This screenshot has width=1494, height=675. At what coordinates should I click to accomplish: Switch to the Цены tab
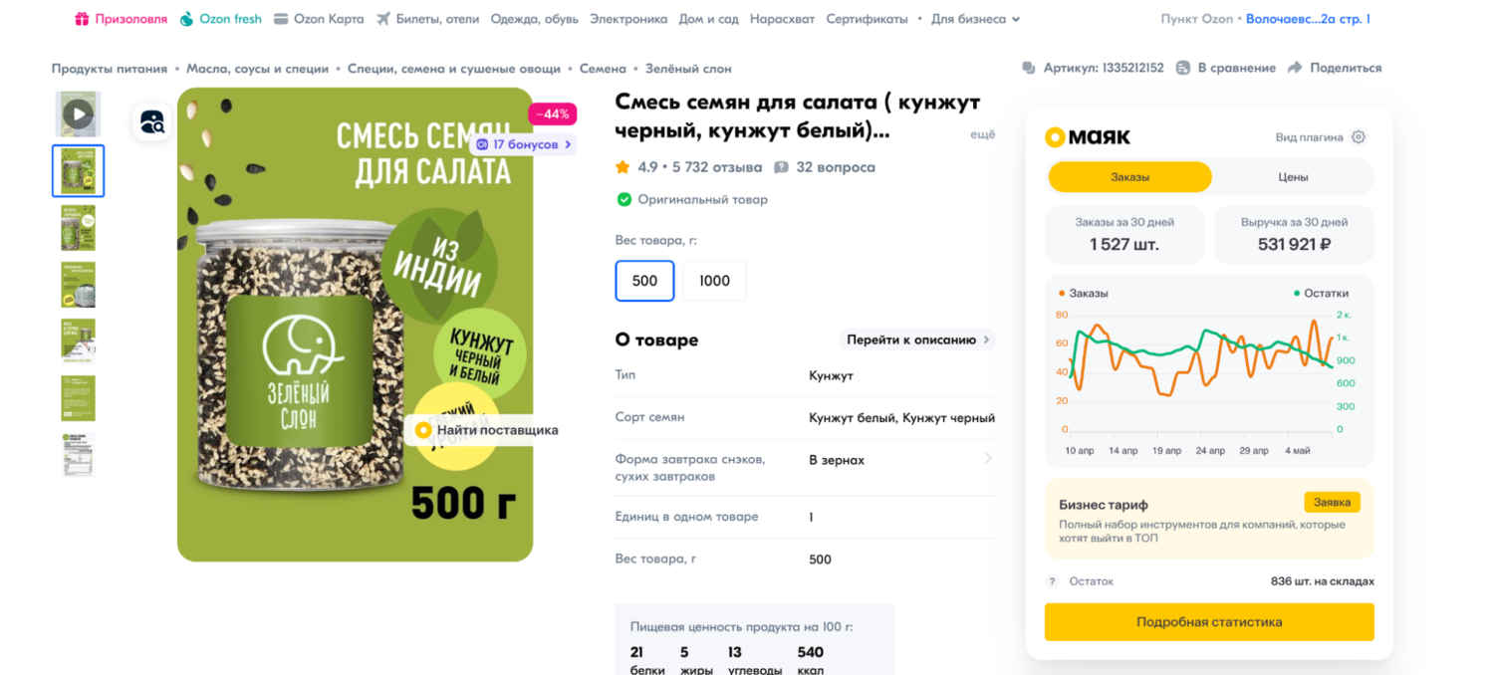pyautogui.click(x=1293, y=177)
